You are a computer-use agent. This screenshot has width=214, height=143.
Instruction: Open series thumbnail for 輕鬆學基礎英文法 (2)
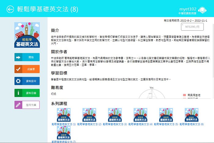click(x=89, y=115)
